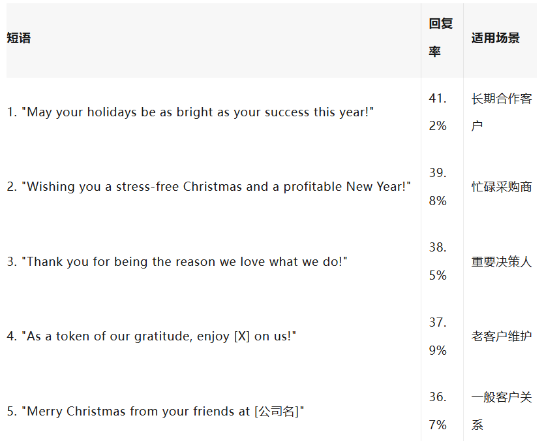Select the 老客户维护 scenario text
This screenshot has width=544, height=441.
click(501, 336)
